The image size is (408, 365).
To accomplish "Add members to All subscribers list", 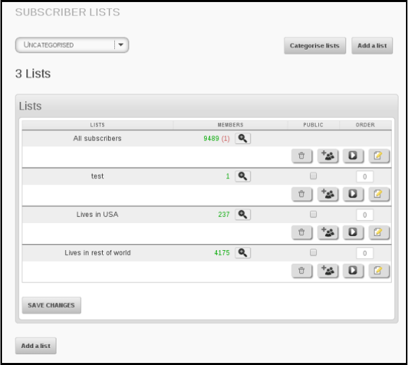I will coord(328,155).
